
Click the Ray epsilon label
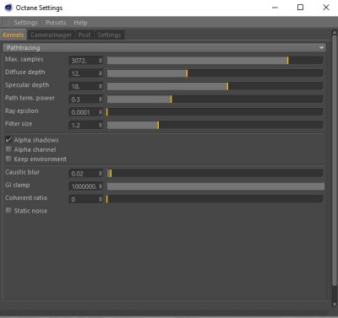coord(21,111)
